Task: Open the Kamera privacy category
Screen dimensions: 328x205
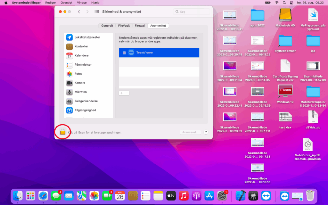Action: pos(80,83)
